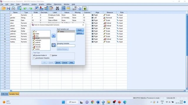Click the Exact button in the dialog
Image resolution: width=188 pixels, height=105 pixels.
[80, 30]
